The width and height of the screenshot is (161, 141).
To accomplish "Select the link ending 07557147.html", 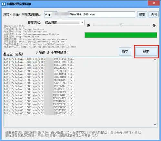I will click(x=39, y=59).
